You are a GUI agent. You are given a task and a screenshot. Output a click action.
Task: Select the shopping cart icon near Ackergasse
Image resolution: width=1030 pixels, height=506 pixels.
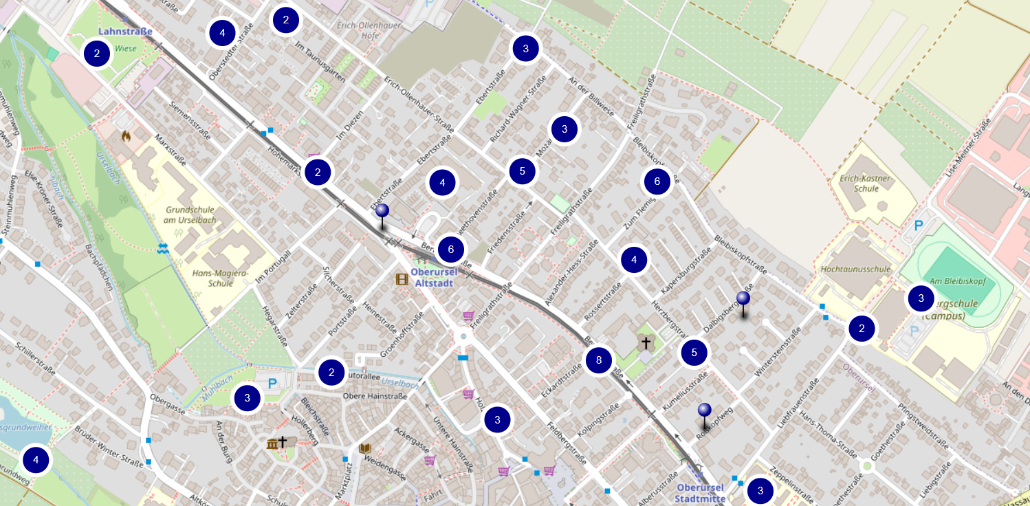pos(430,460)
